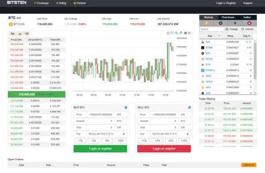Click the 121,145,000 sell order price
Screen dimensions: 265x173
(17, 83)
